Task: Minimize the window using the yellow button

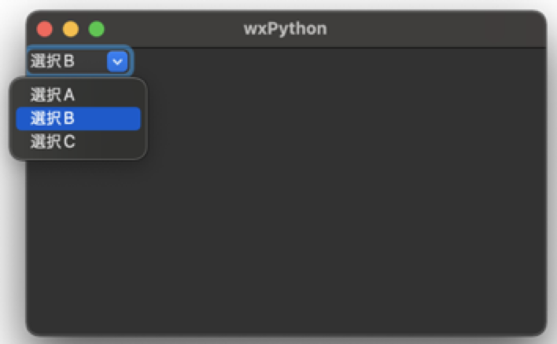Action: pos(71,29)
